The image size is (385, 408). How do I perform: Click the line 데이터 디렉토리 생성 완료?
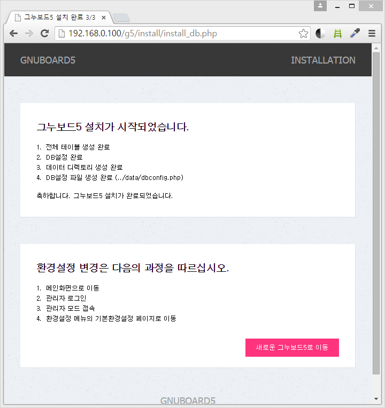(84, 167)
